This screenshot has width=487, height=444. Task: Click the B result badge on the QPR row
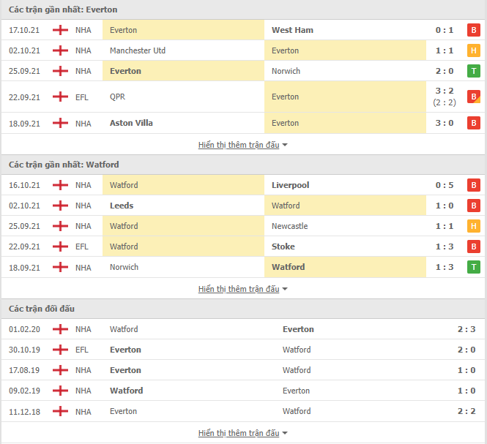(x=473, y=97)
